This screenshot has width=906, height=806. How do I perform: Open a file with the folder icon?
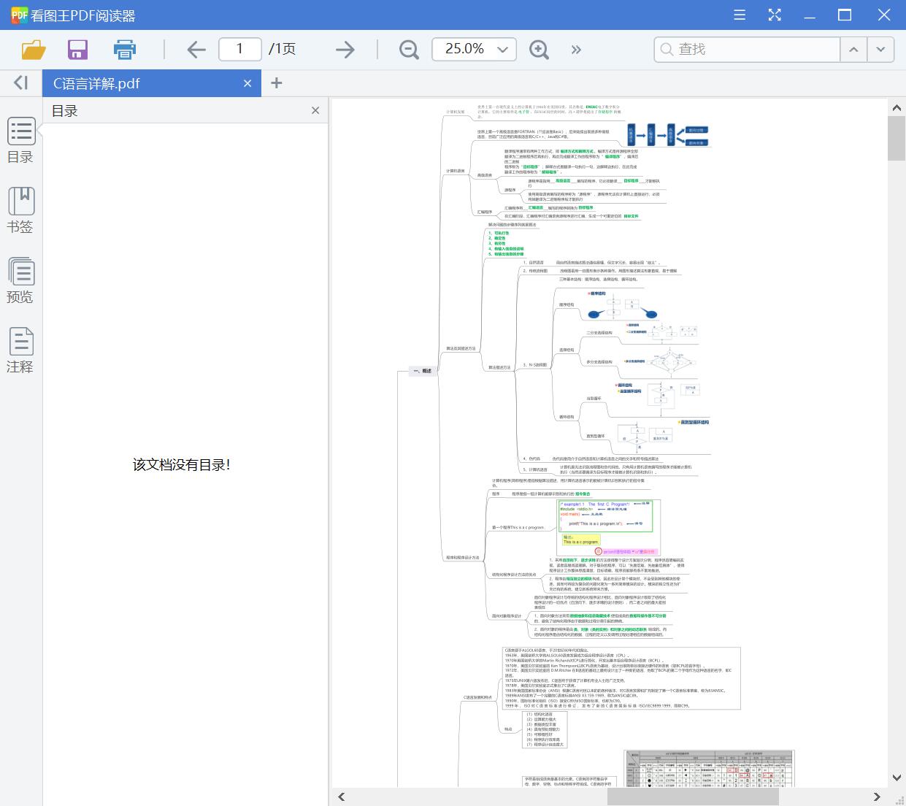pyautogui.click(x=34, y=49)
